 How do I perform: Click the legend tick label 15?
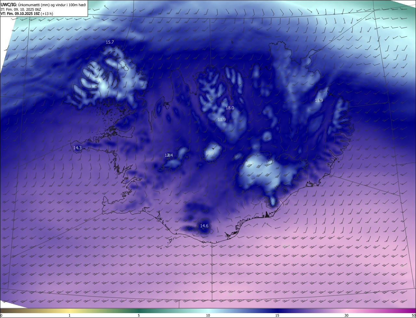(277, 315)
